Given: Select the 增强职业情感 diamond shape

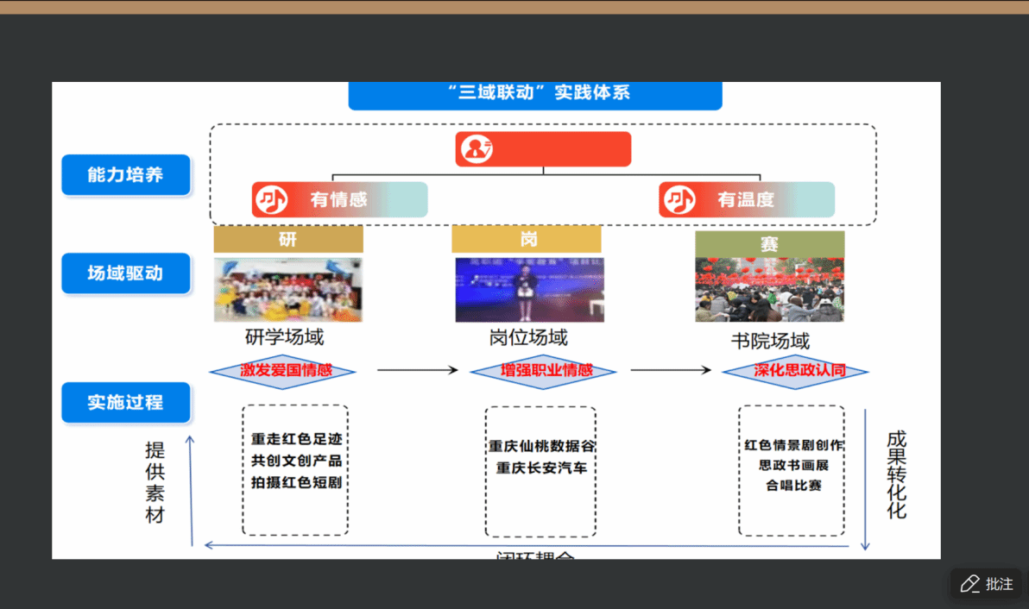Looking at the screenshot, I should tap(544, 371).
